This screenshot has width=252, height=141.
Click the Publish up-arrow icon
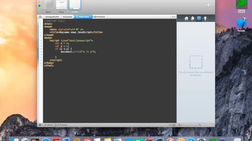click(x=205, y=18)
